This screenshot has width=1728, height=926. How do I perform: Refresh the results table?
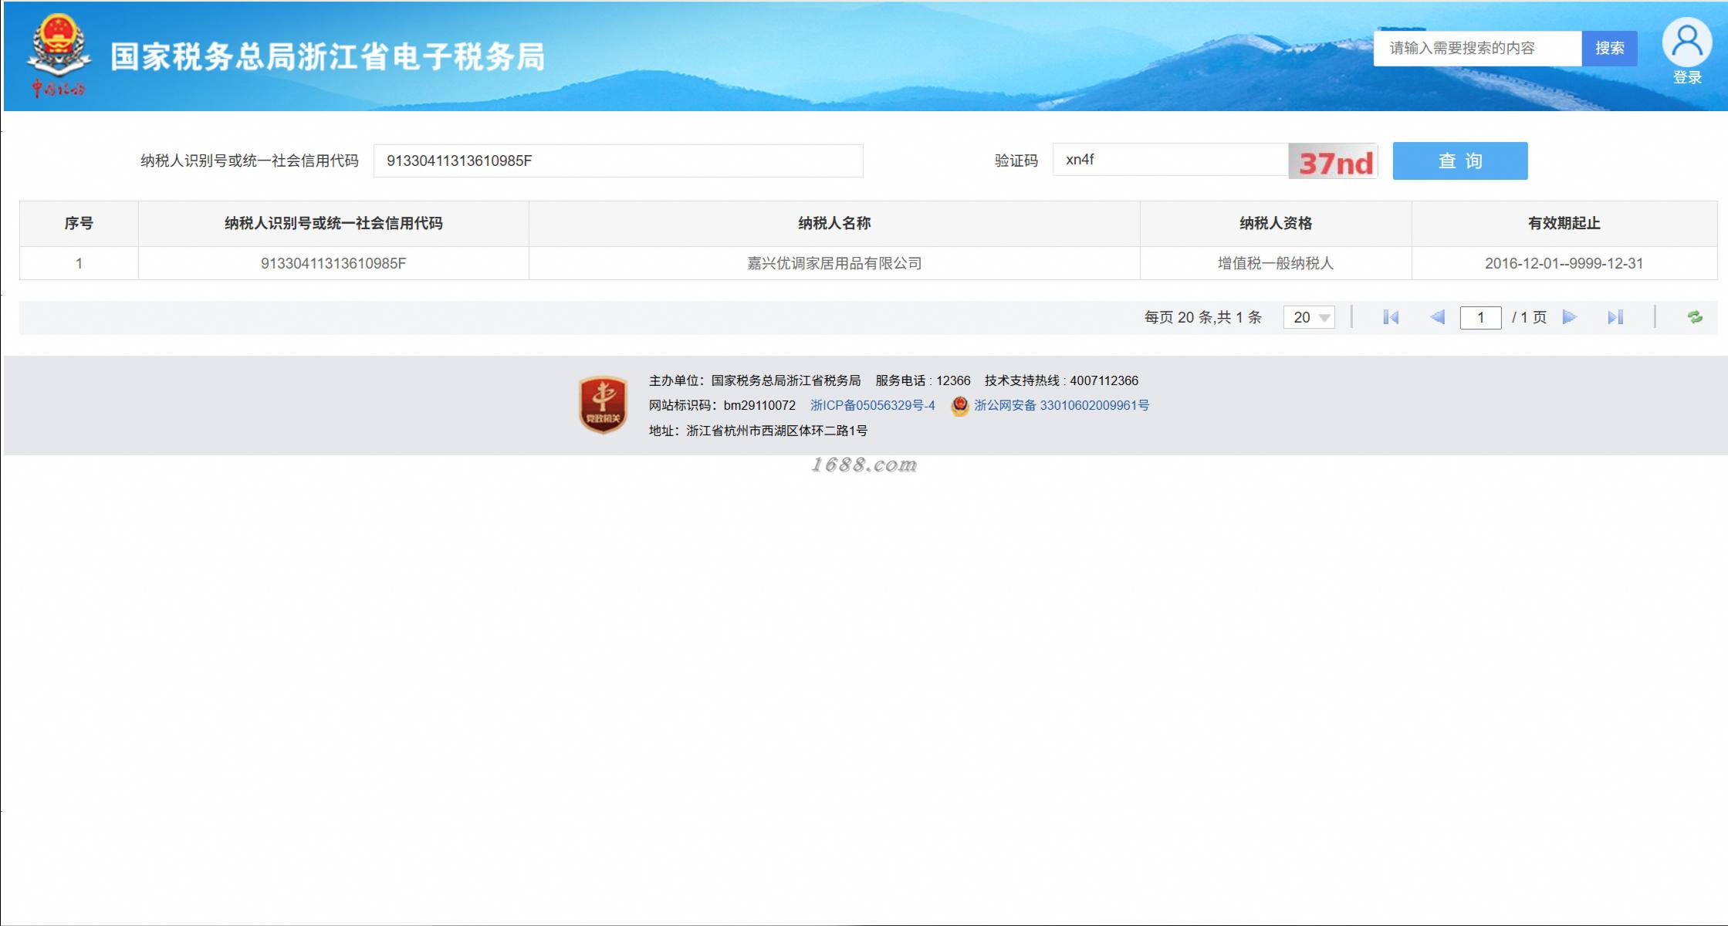[1695, 317]
